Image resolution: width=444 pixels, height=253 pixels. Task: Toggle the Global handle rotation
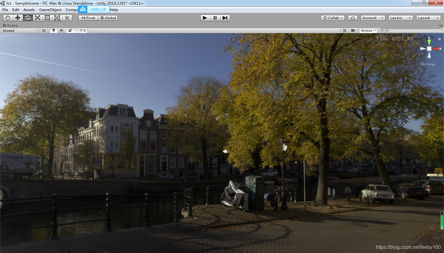tap(108, 18)
